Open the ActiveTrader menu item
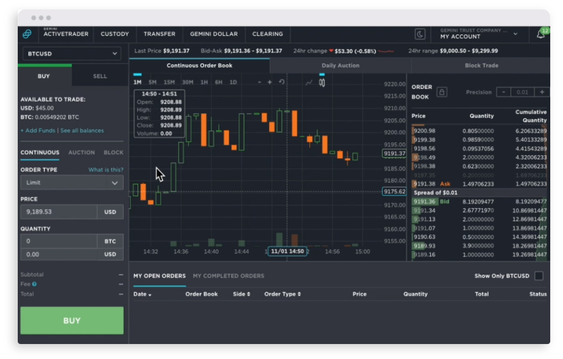563x359 pixels. click(x=65, y=34)
